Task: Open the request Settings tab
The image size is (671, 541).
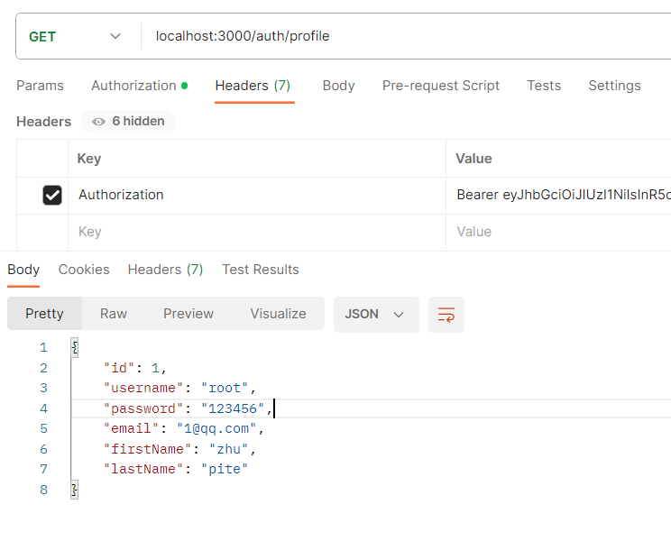Action: [614, 86]
